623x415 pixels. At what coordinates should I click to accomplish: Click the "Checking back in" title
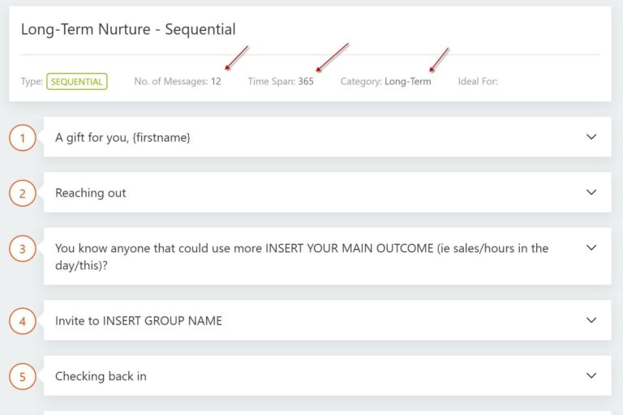click(x=101, y=376)
